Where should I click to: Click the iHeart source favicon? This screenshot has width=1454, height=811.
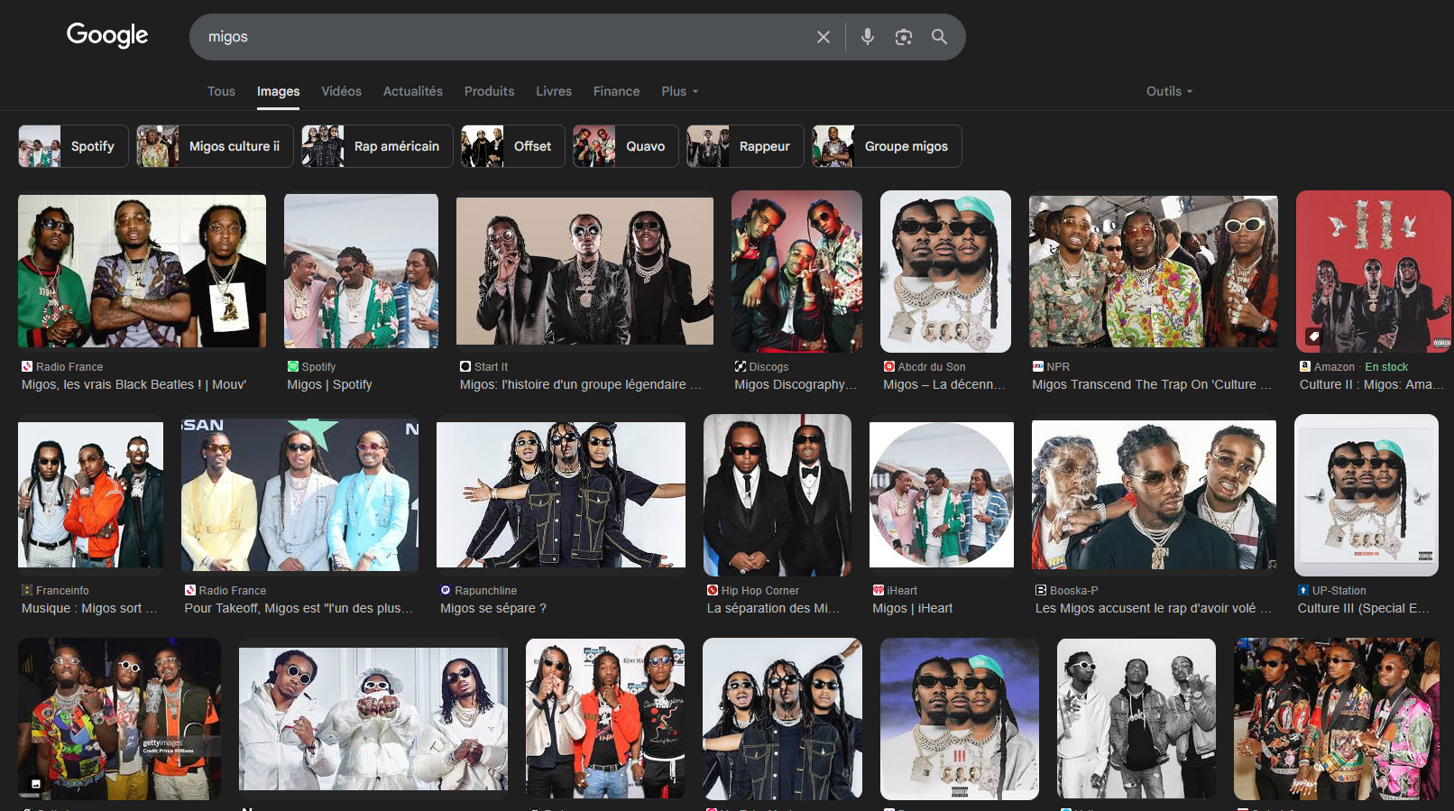[x=878, y=590]
